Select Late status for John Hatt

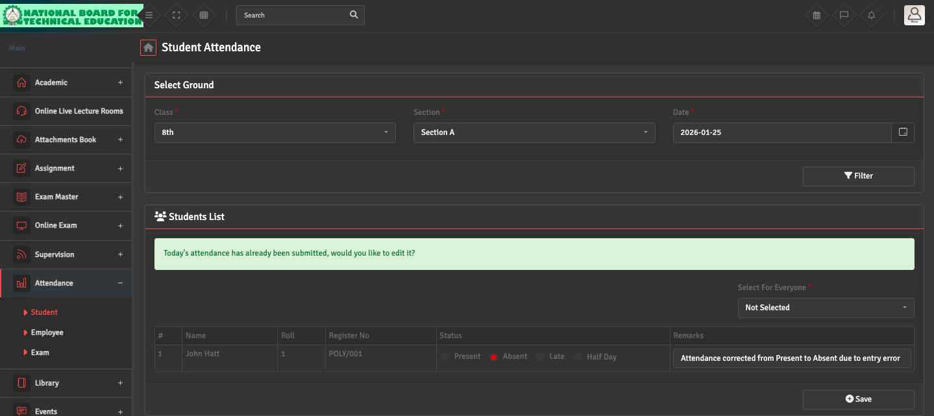tap(540, 357)
